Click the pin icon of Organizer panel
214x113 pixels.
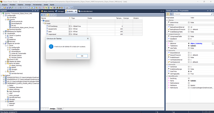pos(35,10)
